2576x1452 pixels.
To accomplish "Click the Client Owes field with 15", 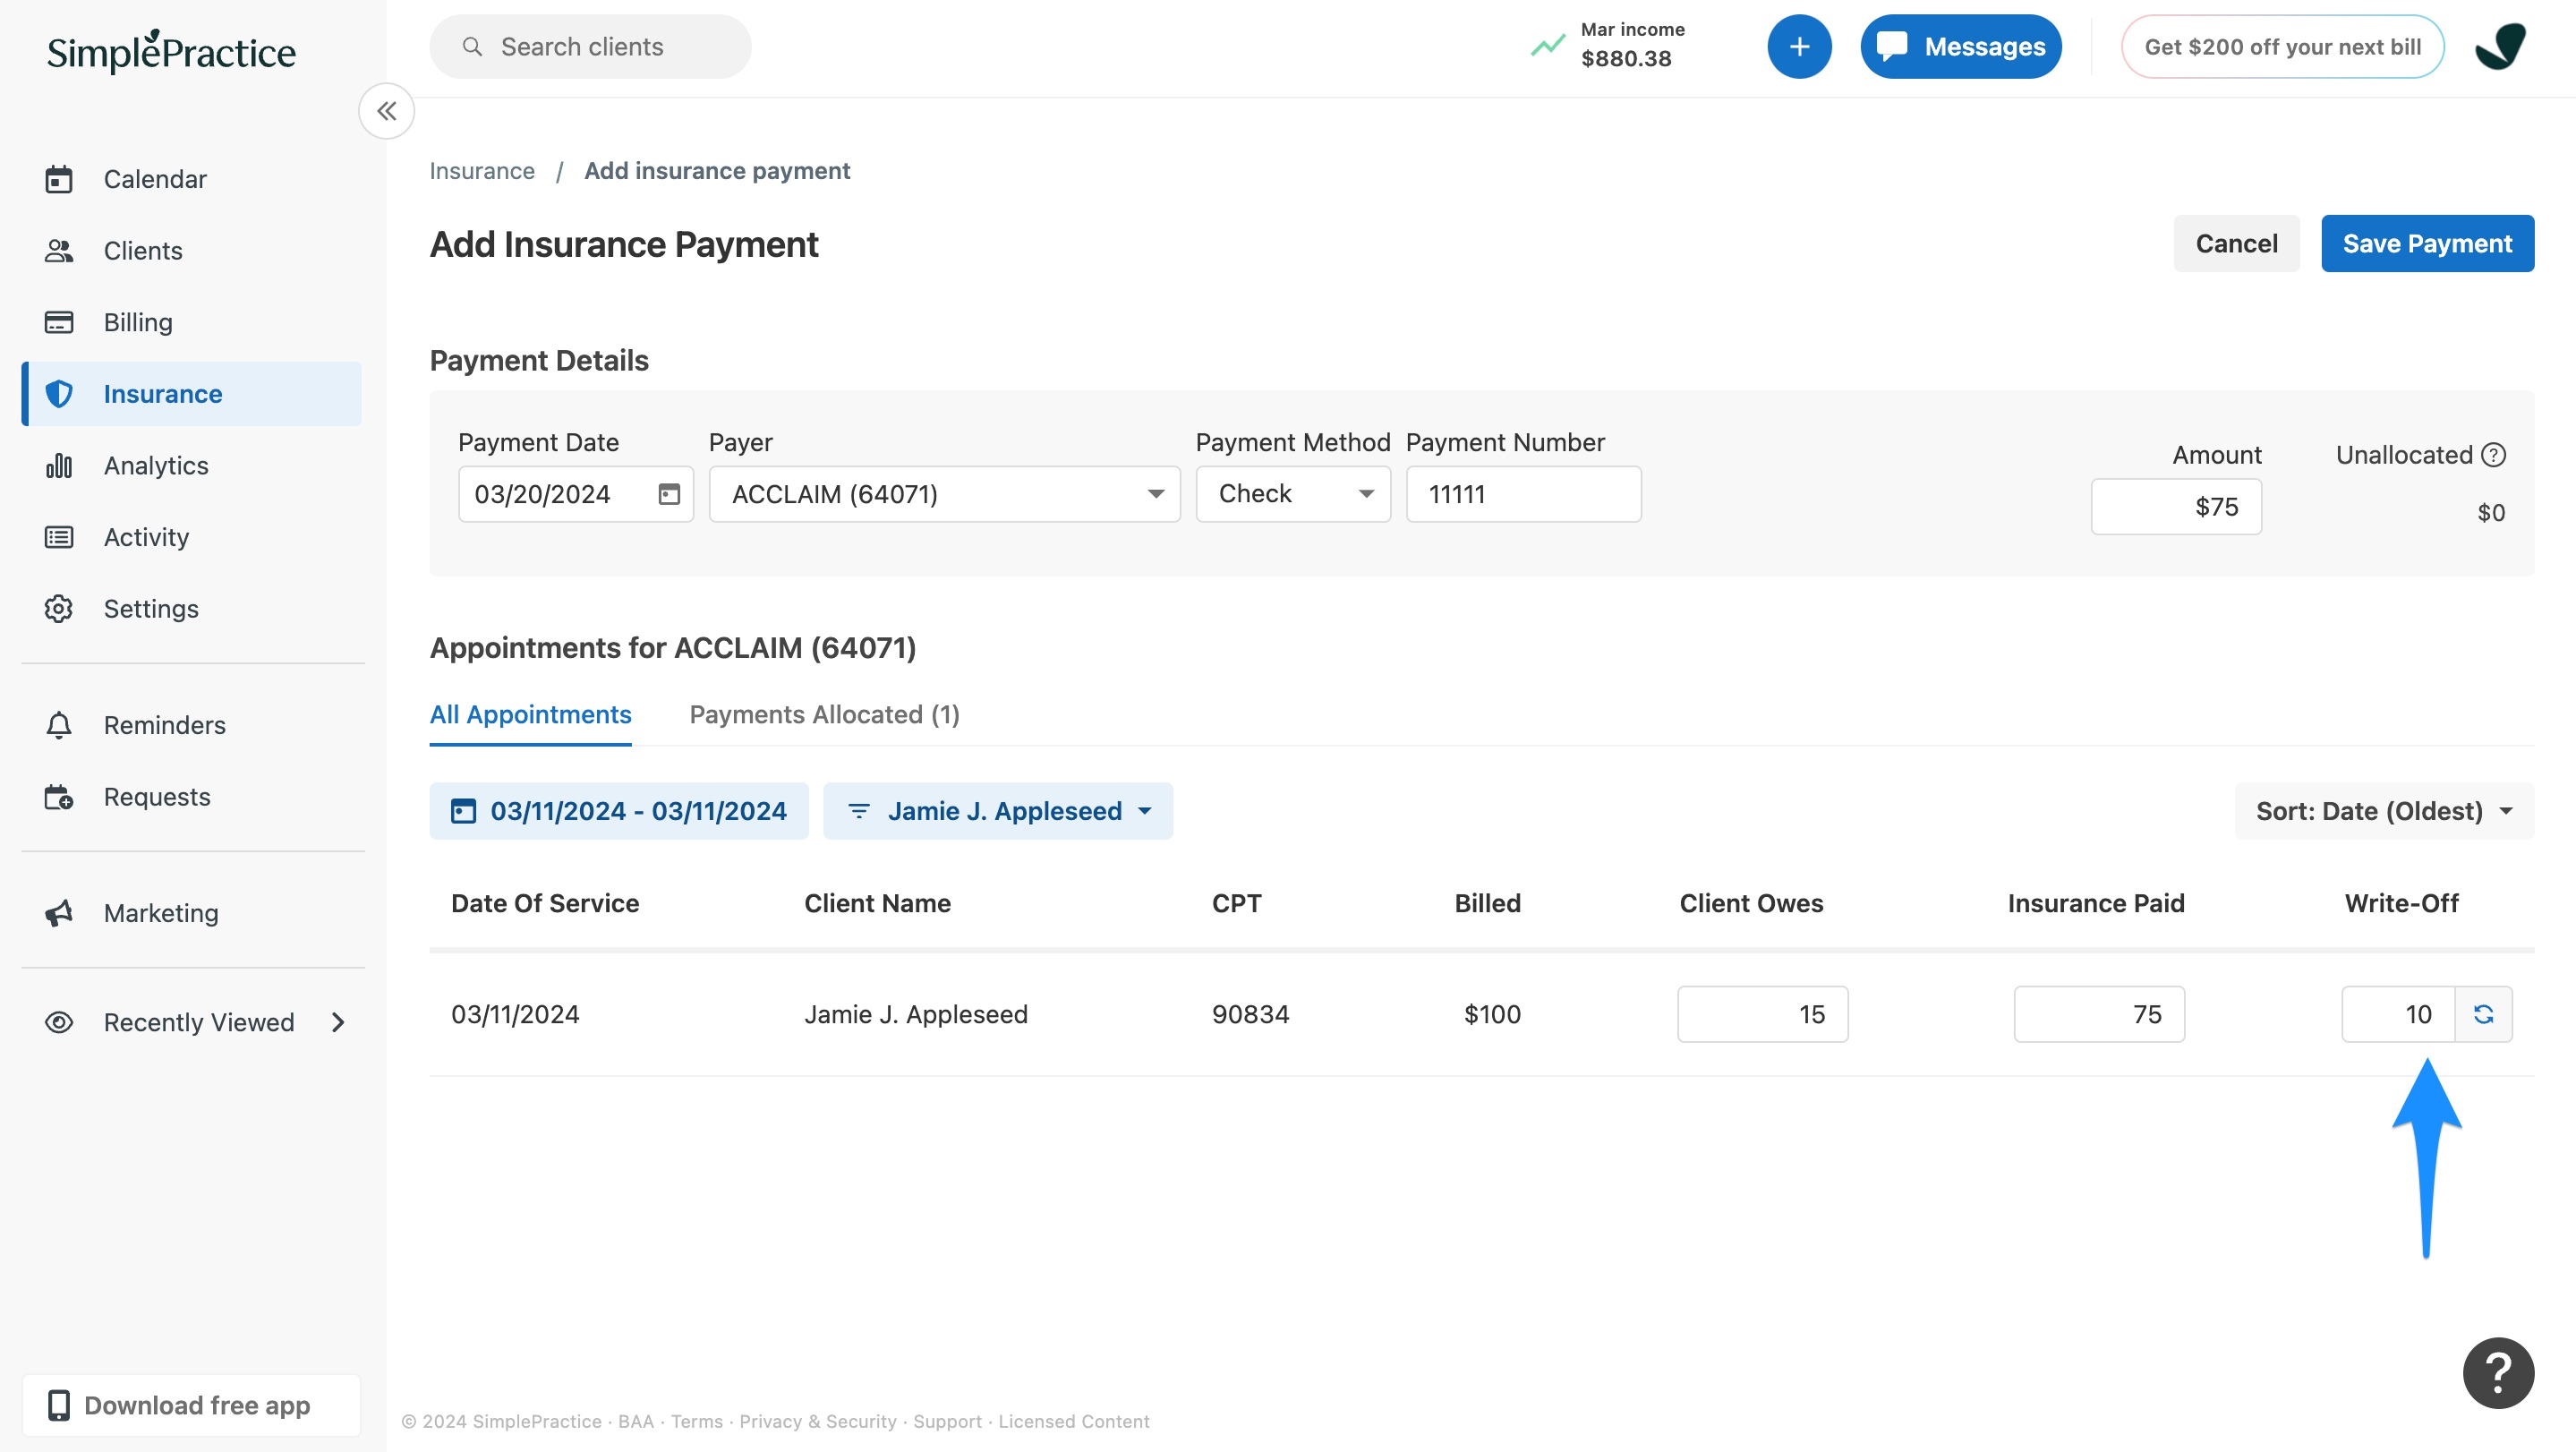I will [x=1762, y=1014].
